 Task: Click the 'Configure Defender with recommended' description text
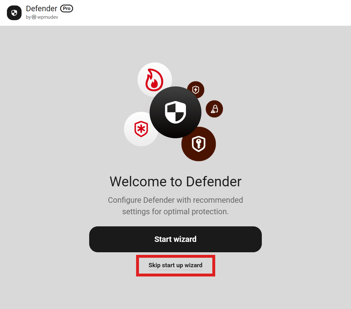pyautogui.click(x=175, y=200)
